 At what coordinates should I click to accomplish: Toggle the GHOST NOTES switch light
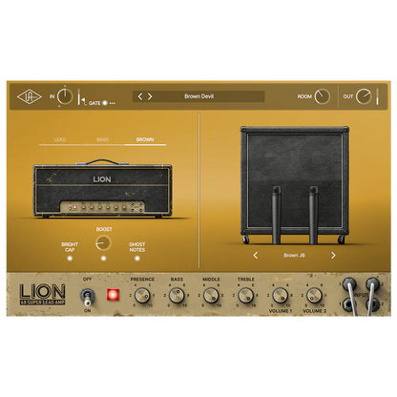pos(137,259)
